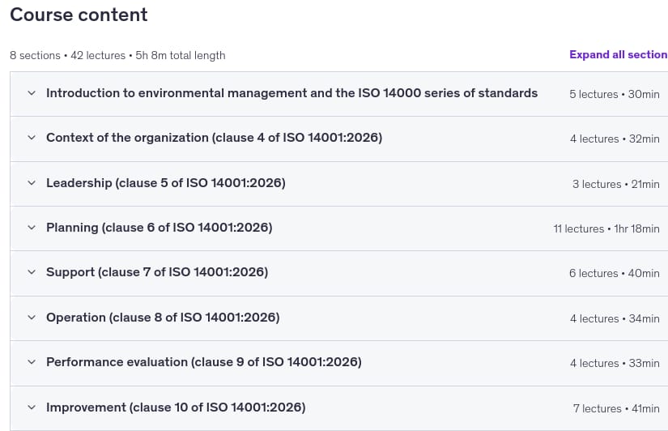Click the '11 lectures • 1hr 18min' label

tap(606, 229)
